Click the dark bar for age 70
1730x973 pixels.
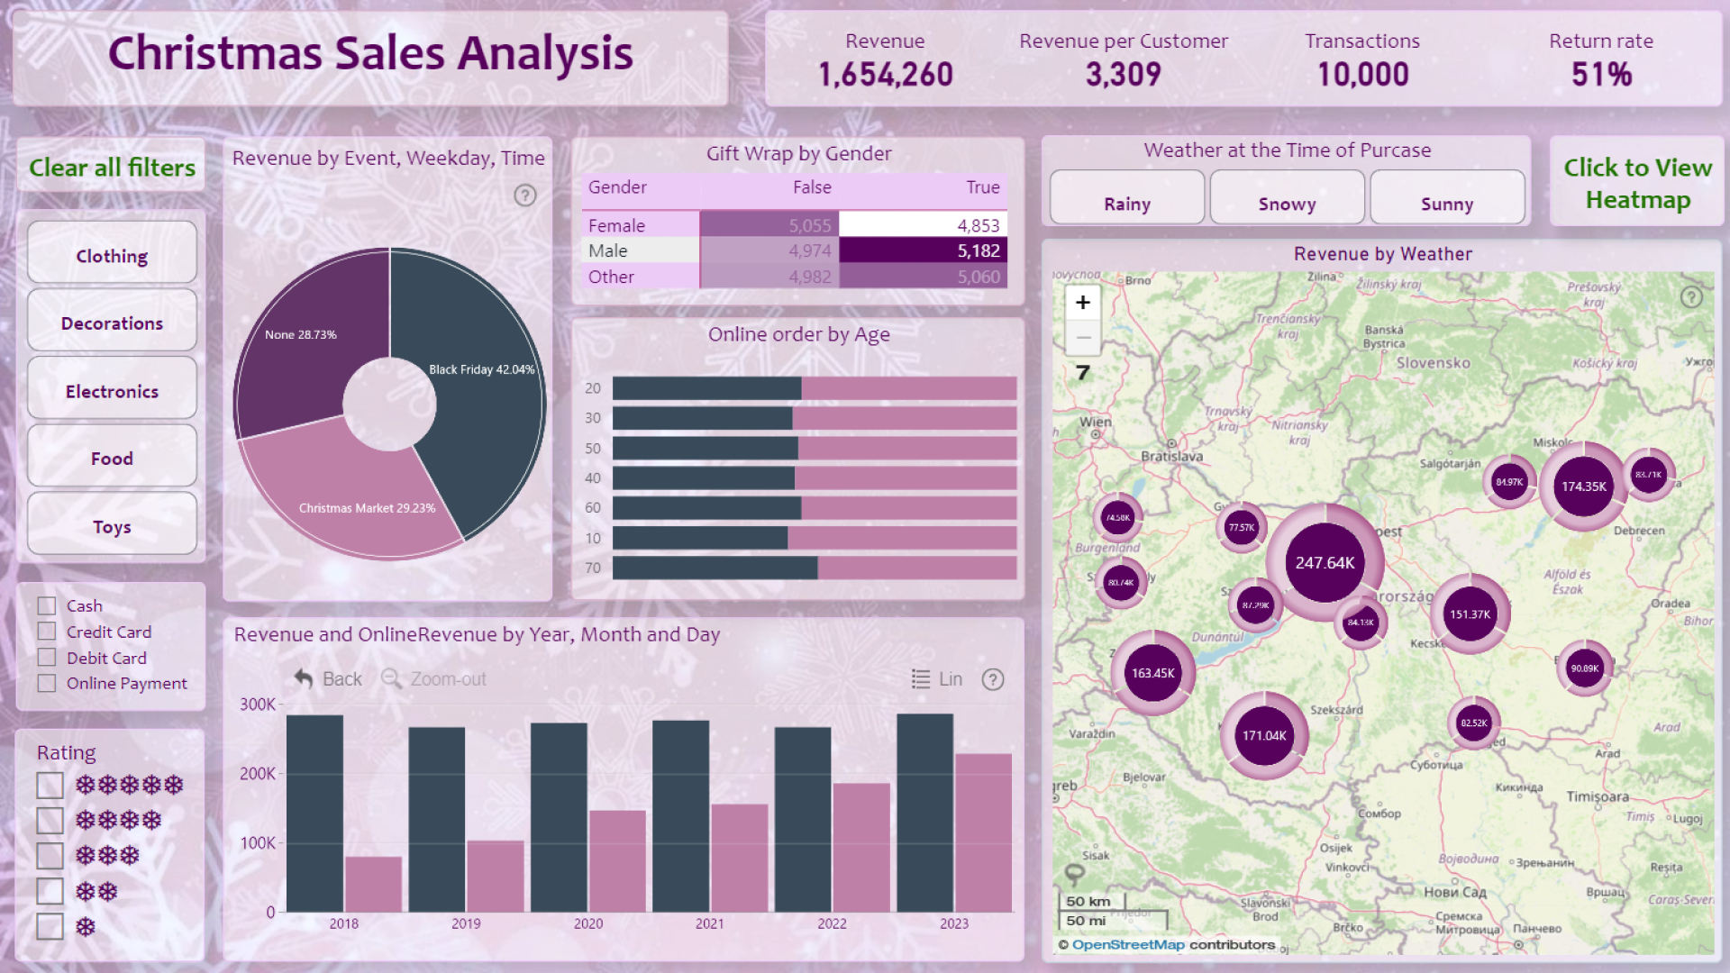pos(715,568)
